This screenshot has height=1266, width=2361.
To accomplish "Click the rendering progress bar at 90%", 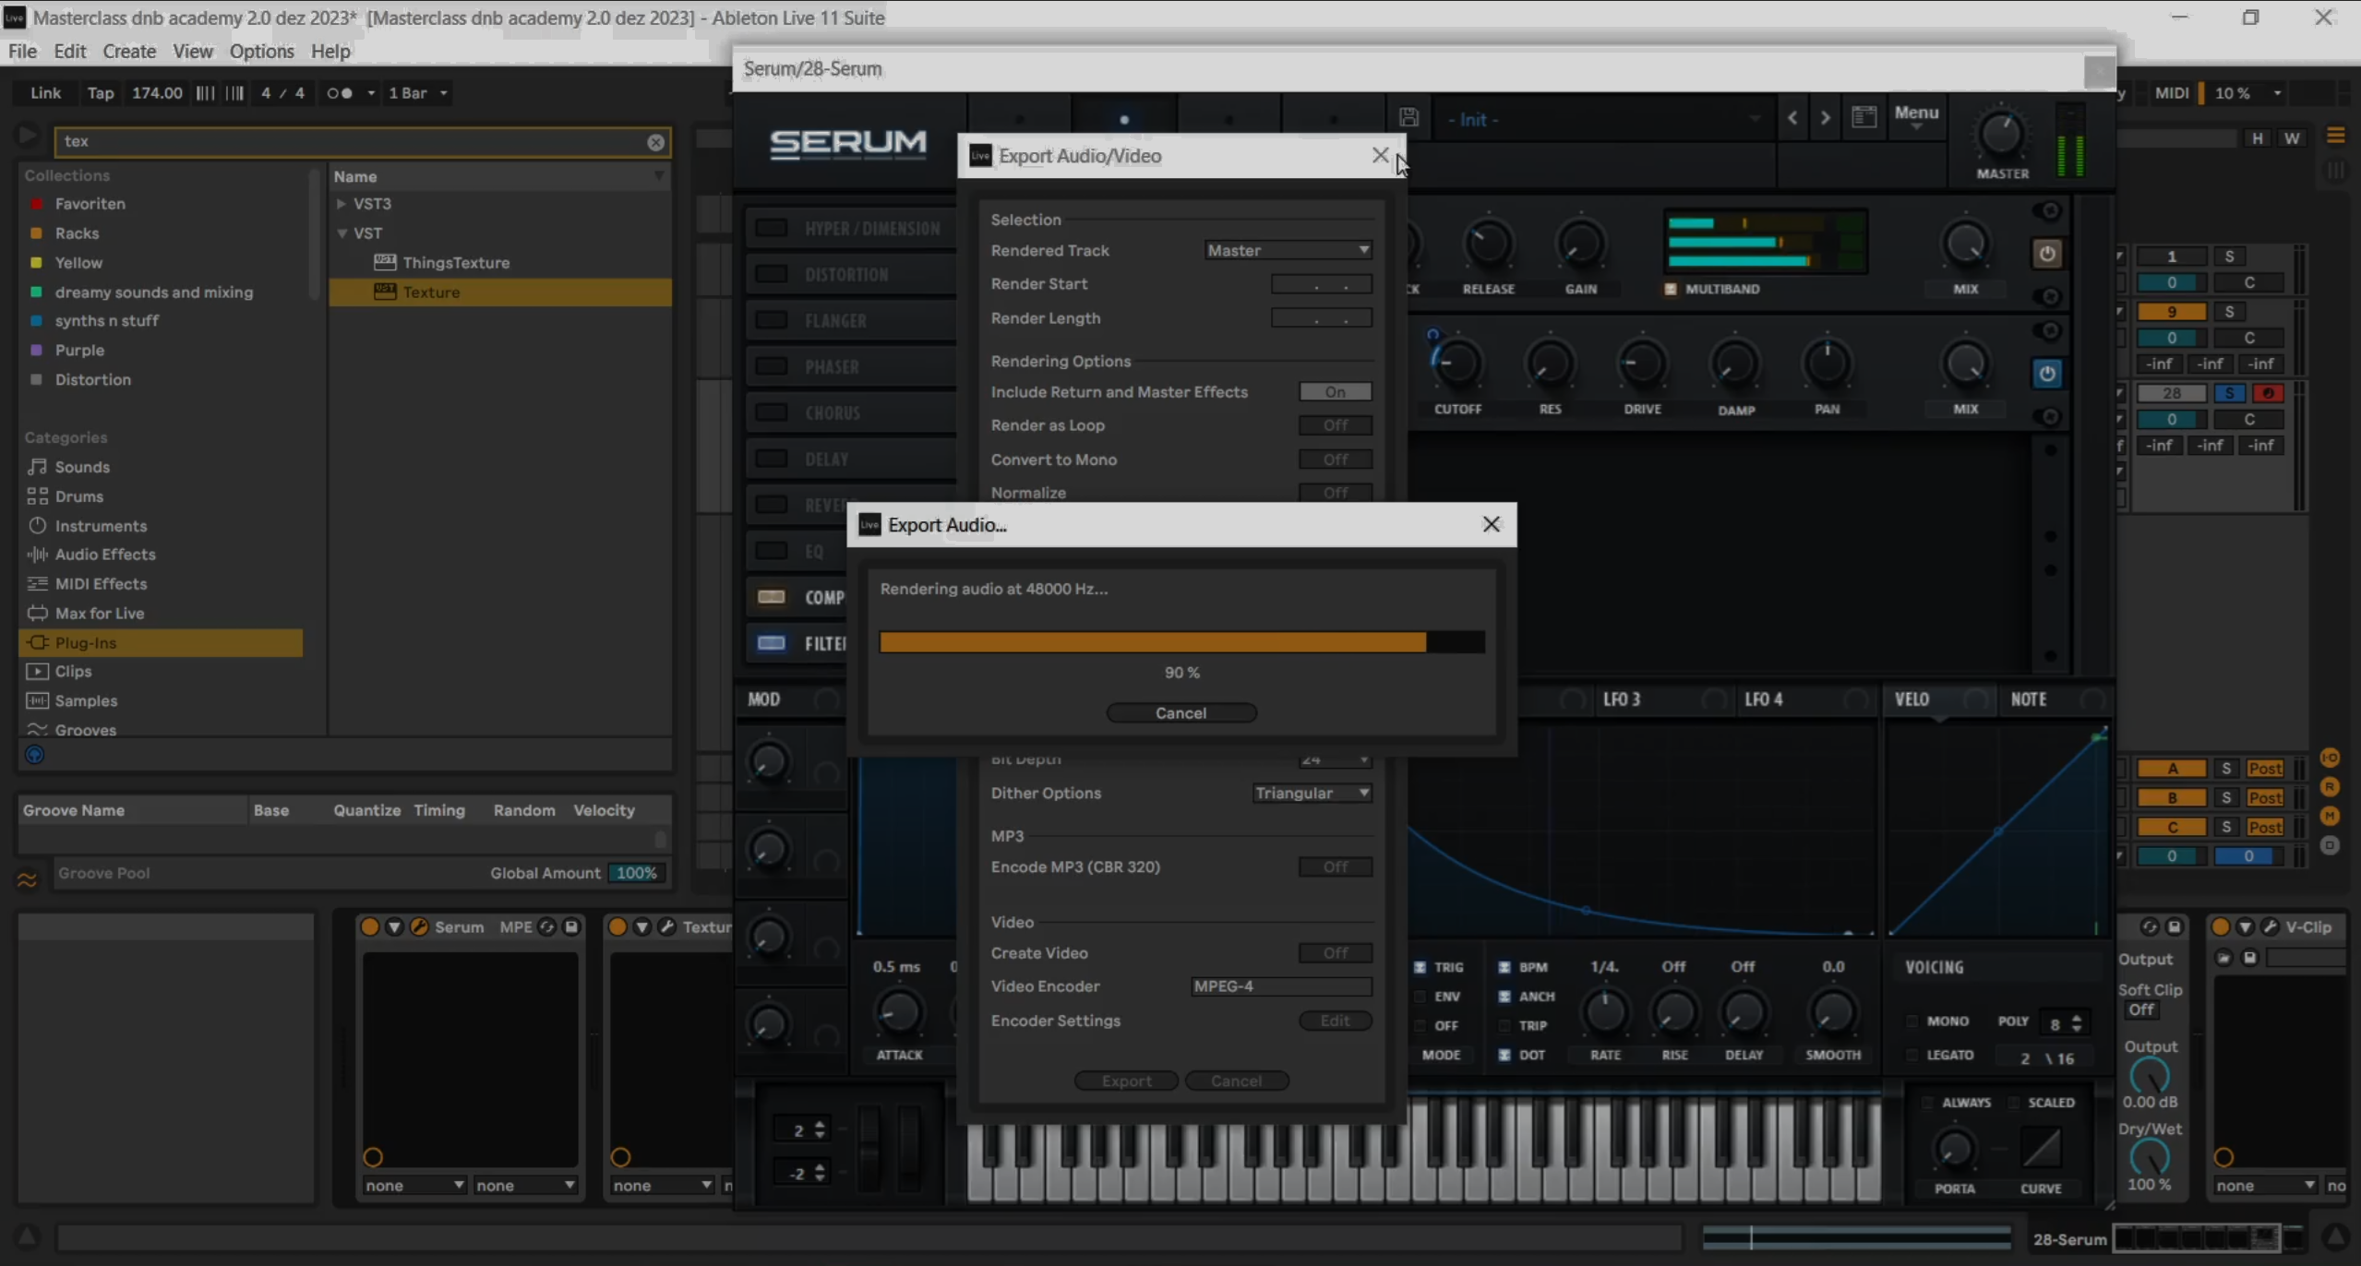I will pos(1181,642).
